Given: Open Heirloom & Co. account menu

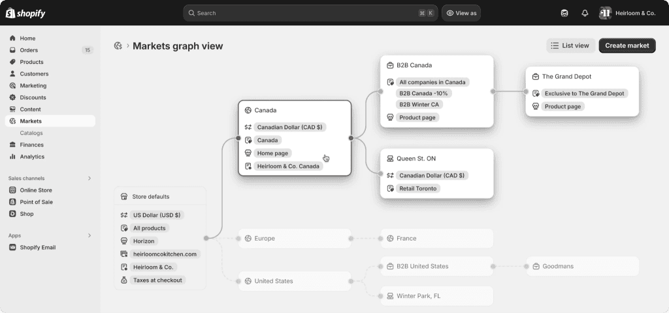Looking at the screenshot, I should (628, 13).
